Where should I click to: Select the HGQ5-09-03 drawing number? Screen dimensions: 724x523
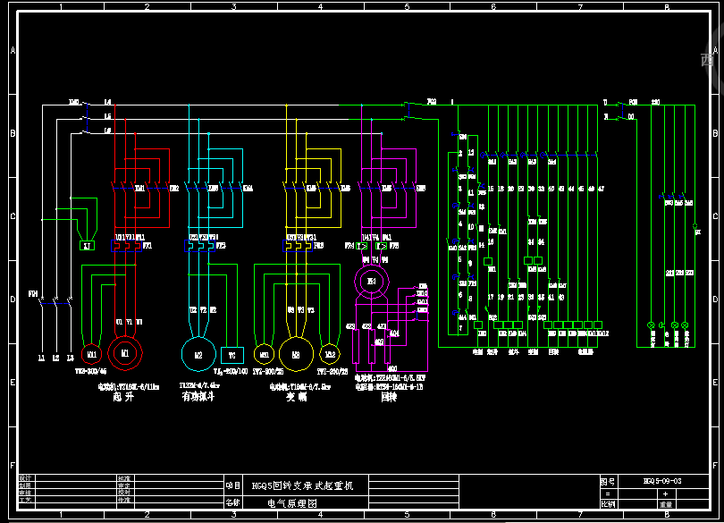point(663,481)
